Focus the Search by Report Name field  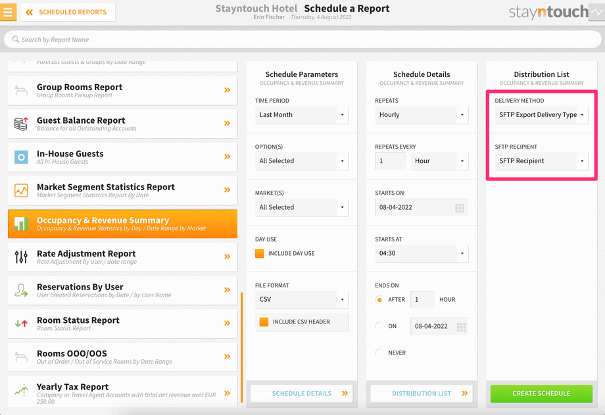point(302,39)
